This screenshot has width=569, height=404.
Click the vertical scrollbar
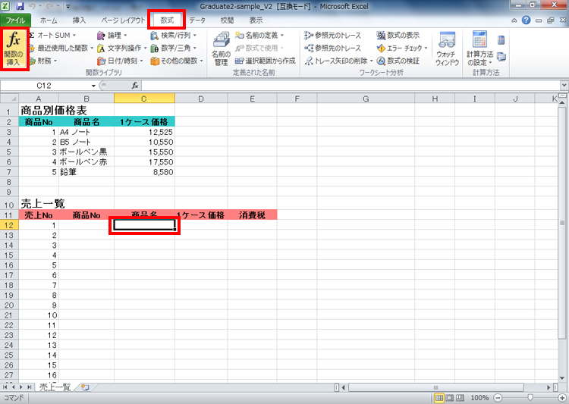click(562, 223)
